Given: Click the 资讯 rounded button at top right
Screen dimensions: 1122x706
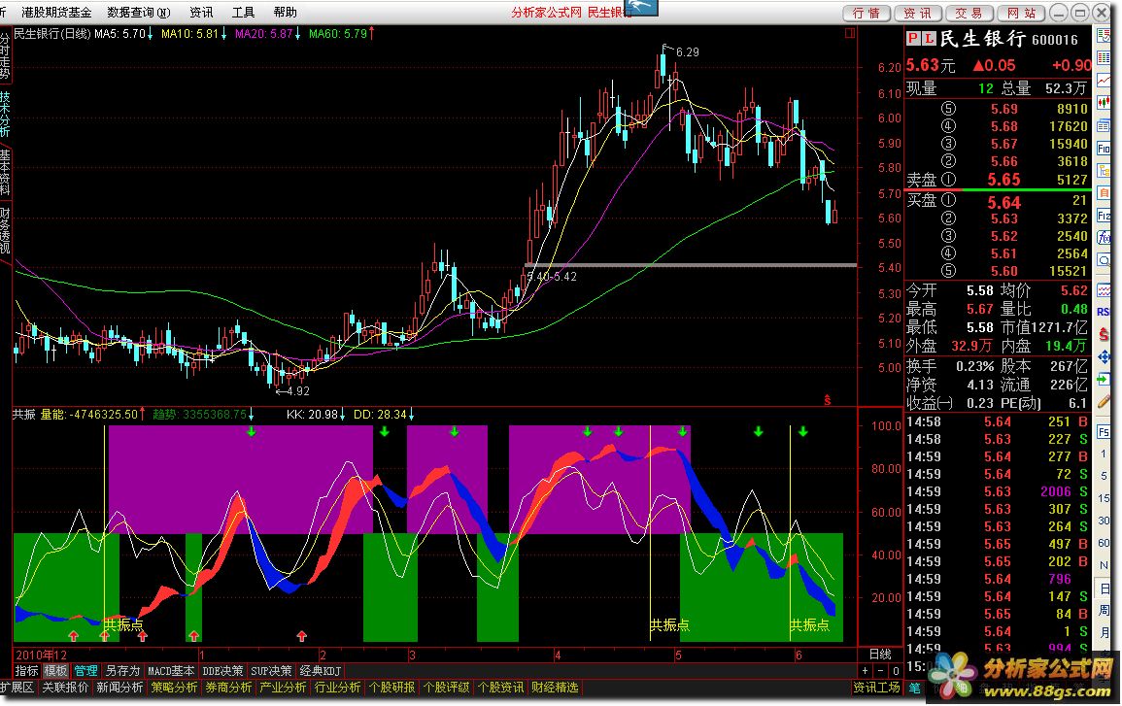Looking at the screenshot, I should [917, 13].
